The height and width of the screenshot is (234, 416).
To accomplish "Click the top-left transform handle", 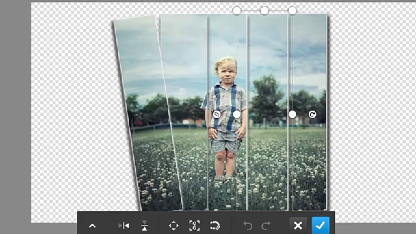I will (237, 11).
